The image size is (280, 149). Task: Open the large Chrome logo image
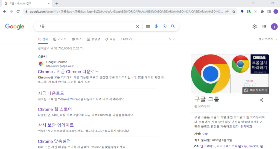point(211,74)
